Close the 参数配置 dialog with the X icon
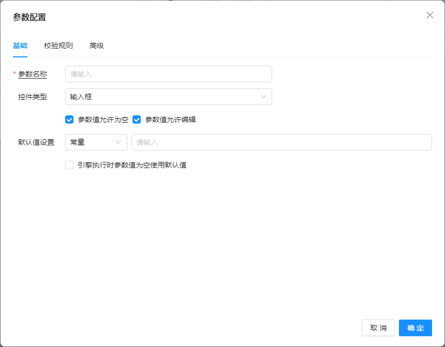This screenshot has width=445, height=347. [x=429, y=15]
